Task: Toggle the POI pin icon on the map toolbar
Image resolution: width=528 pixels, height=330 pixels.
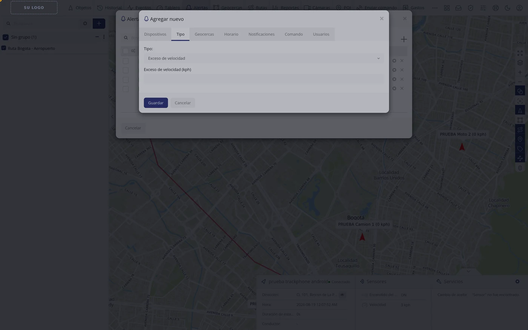Action: pos(520,139)
